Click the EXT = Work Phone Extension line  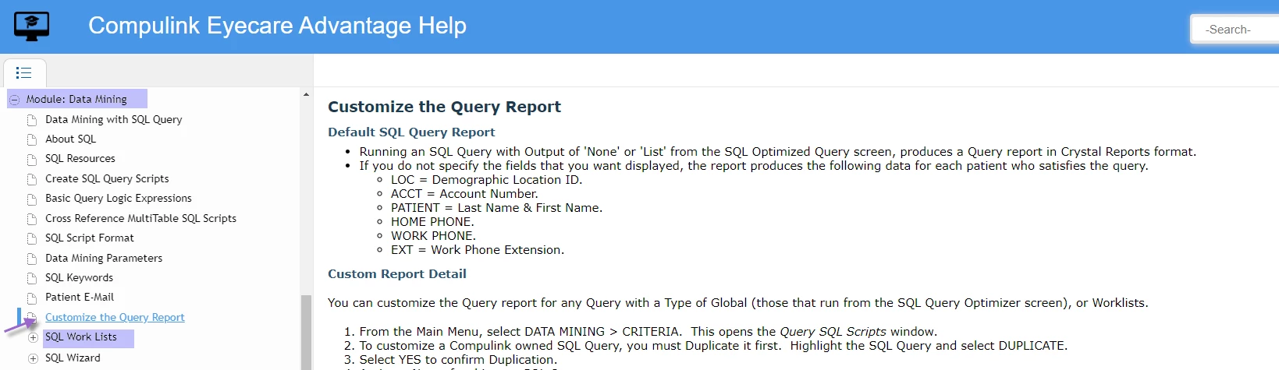click(478, 250)
